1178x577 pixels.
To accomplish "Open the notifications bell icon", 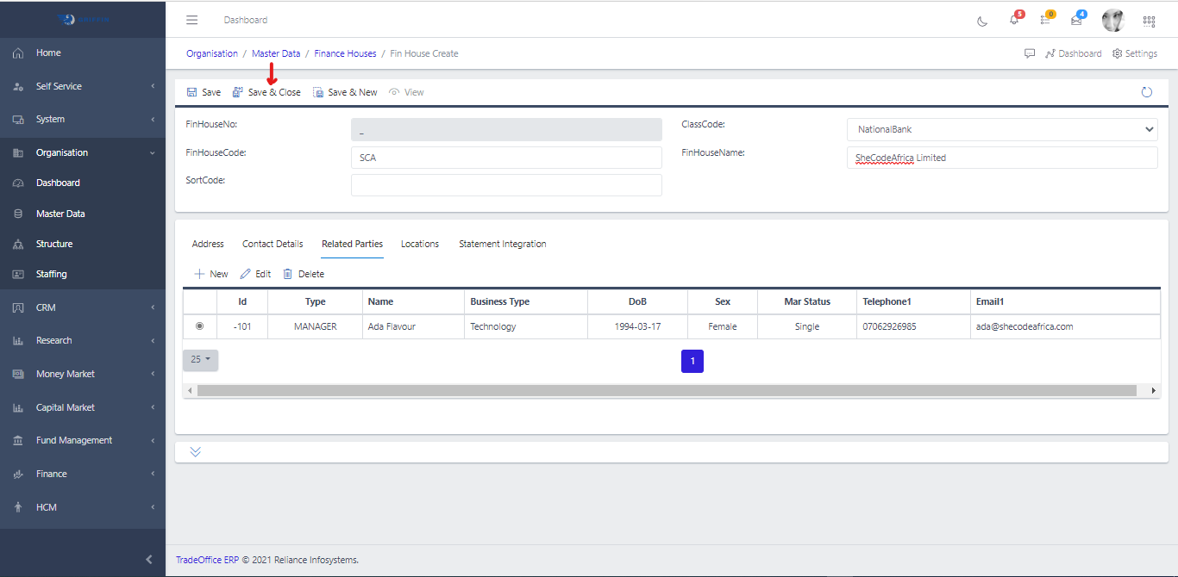I will pyautogui.click(x=1014, y=21).
